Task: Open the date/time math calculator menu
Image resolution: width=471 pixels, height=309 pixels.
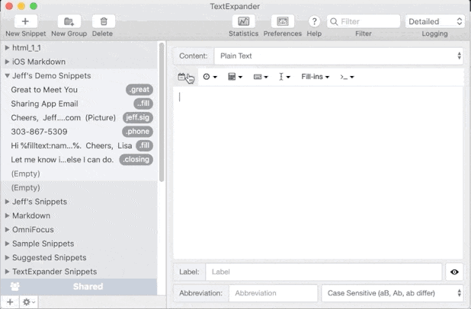Action: [x=235, y=77]
